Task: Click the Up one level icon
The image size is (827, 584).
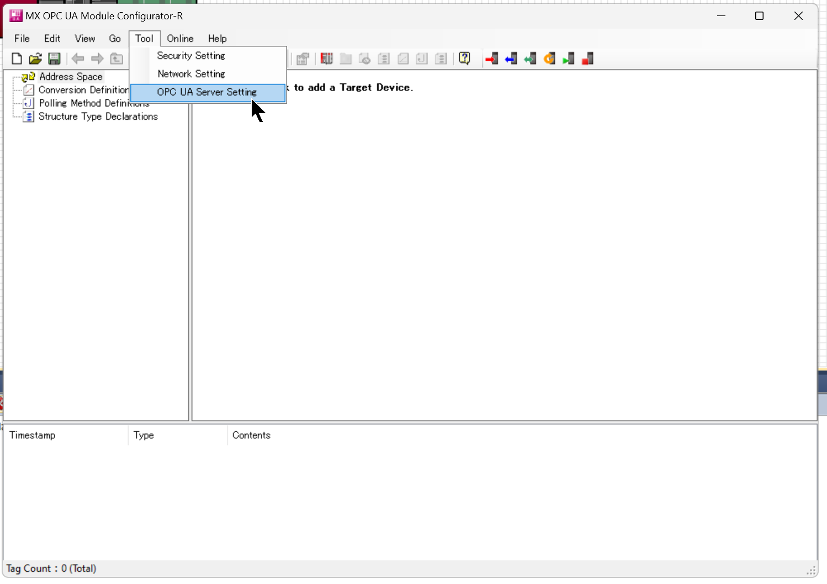Action: 116,59
